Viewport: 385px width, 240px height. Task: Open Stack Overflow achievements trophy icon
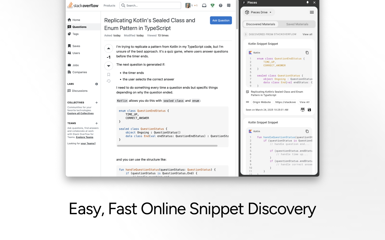tap(213, 5)
